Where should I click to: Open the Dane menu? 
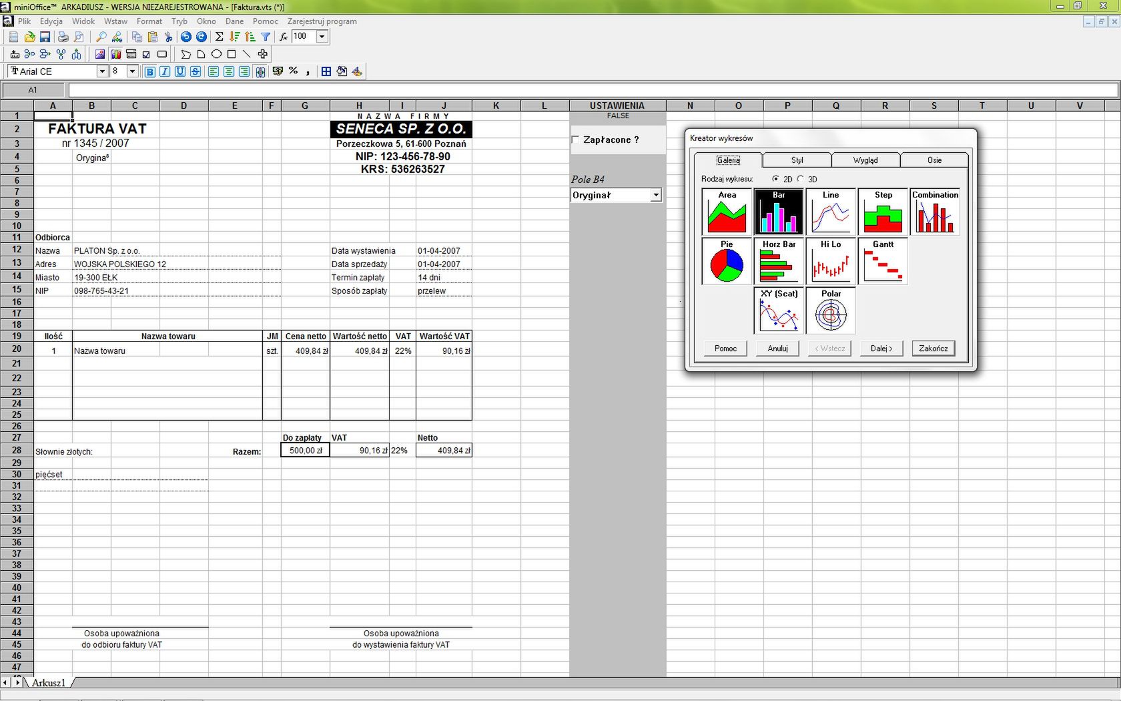234,21
